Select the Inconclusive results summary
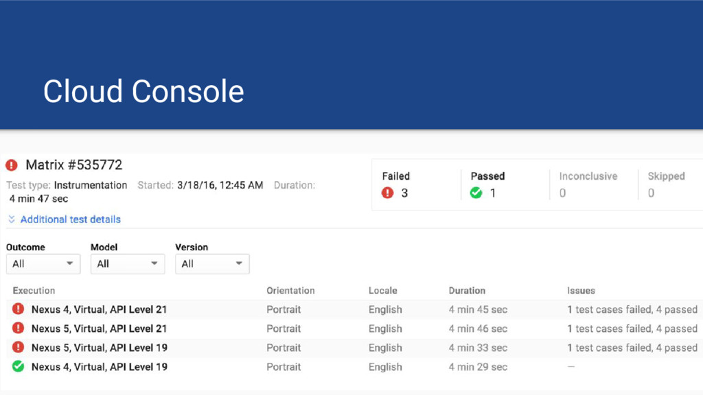 [588, 184]
